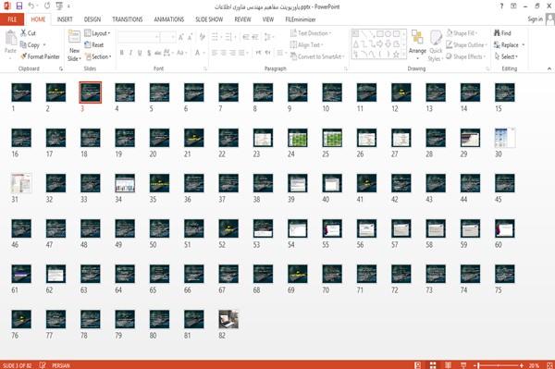Click Slide Show icon in status bar
The width and height of the screenshot is (555, 369).
click(x=463, y=365)
